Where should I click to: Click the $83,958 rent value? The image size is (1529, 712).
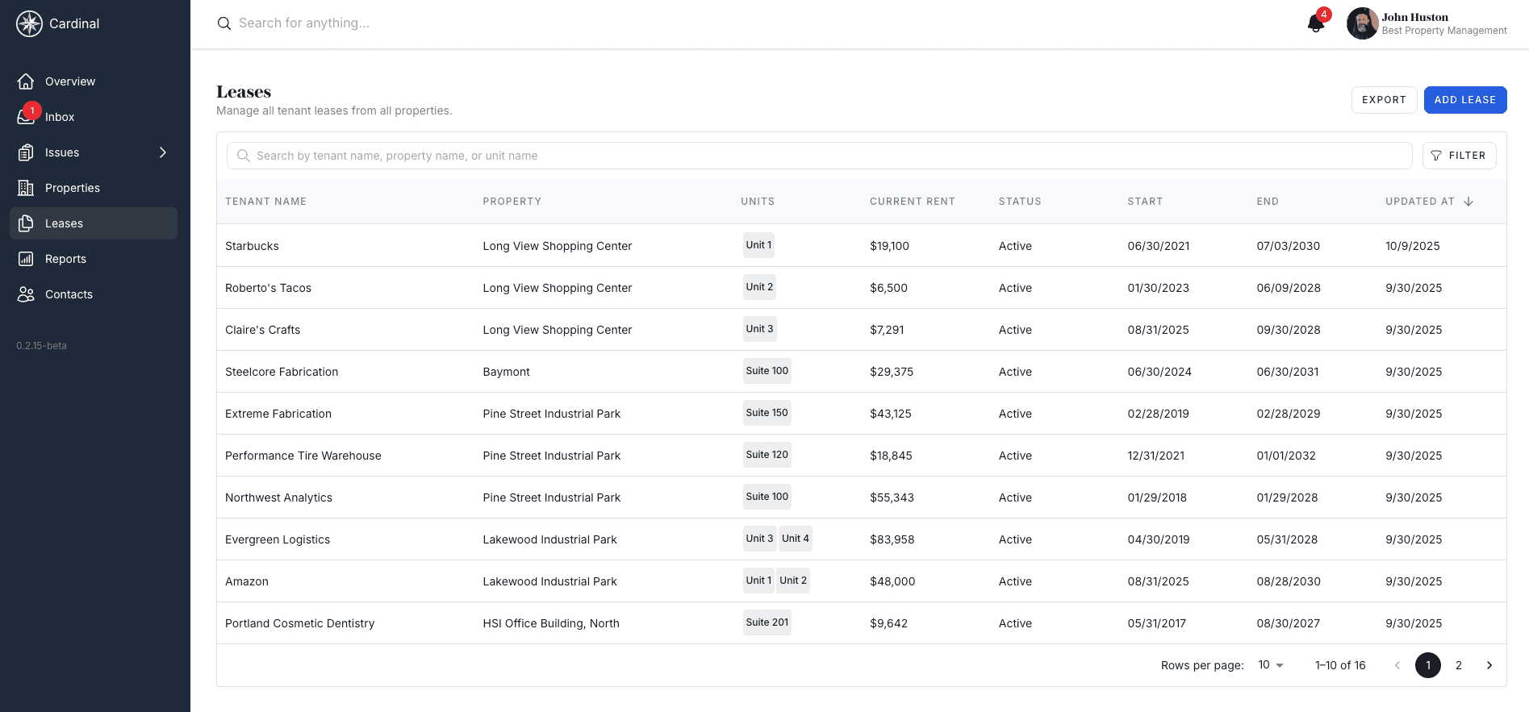pyautogui.click(x=892, y=539)
